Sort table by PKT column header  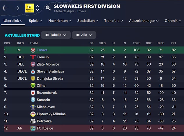(174, 43)
